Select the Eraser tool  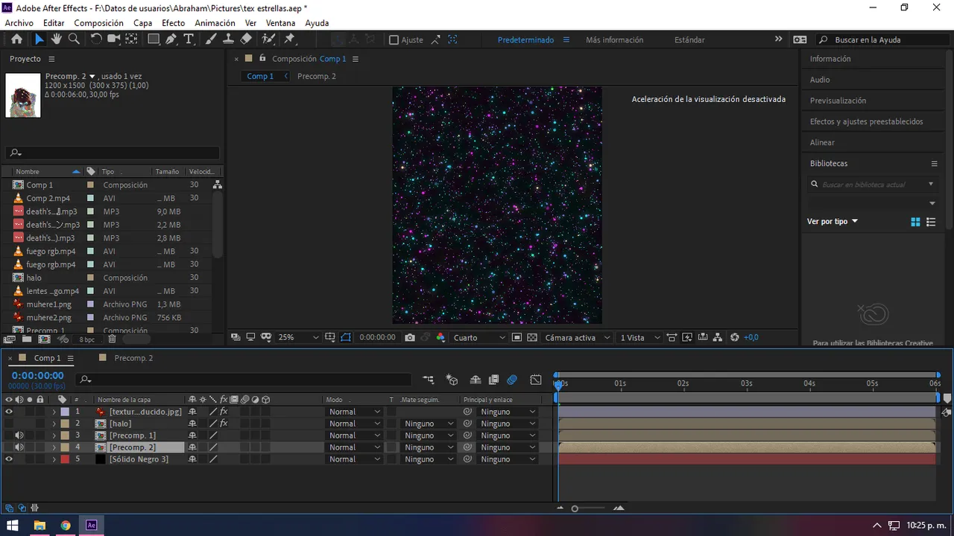click(x=246, y=39)
